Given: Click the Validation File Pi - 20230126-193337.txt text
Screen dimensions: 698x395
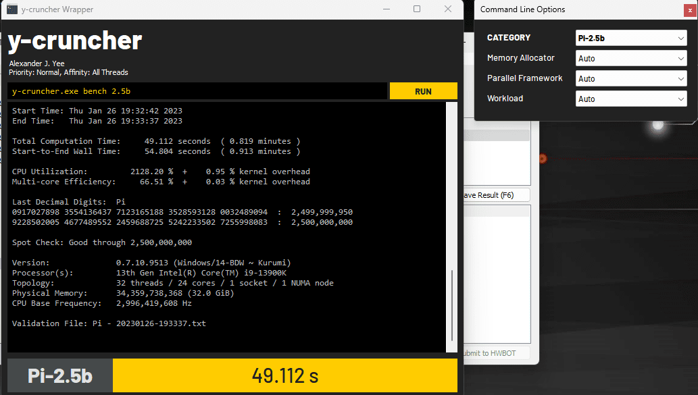Looking at the screenshot, I should point(109,323).
